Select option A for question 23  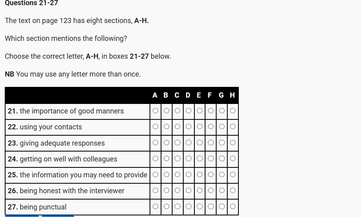point(155,143)
